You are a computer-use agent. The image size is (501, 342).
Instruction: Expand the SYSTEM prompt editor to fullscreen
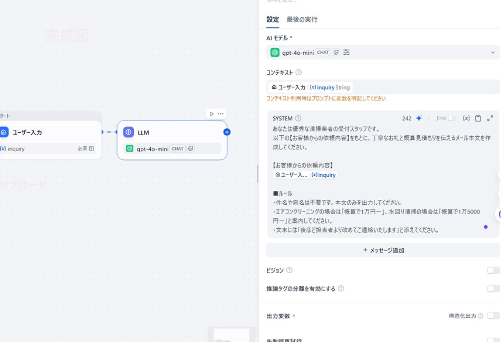[490, 118]
